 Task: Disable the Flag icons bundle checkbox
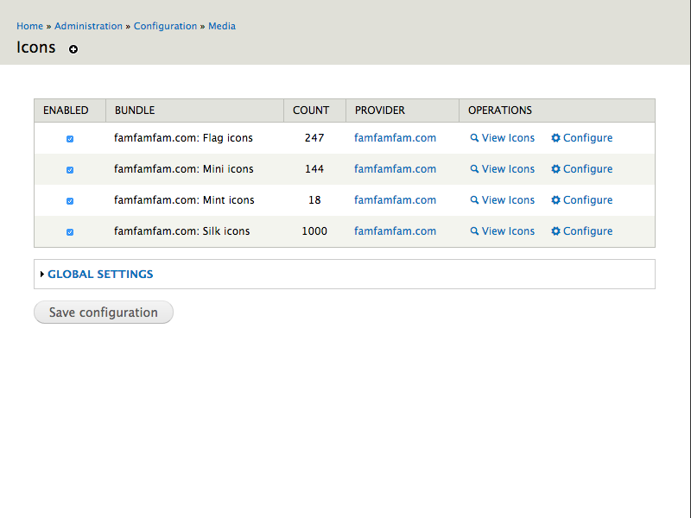coord(70,139)
